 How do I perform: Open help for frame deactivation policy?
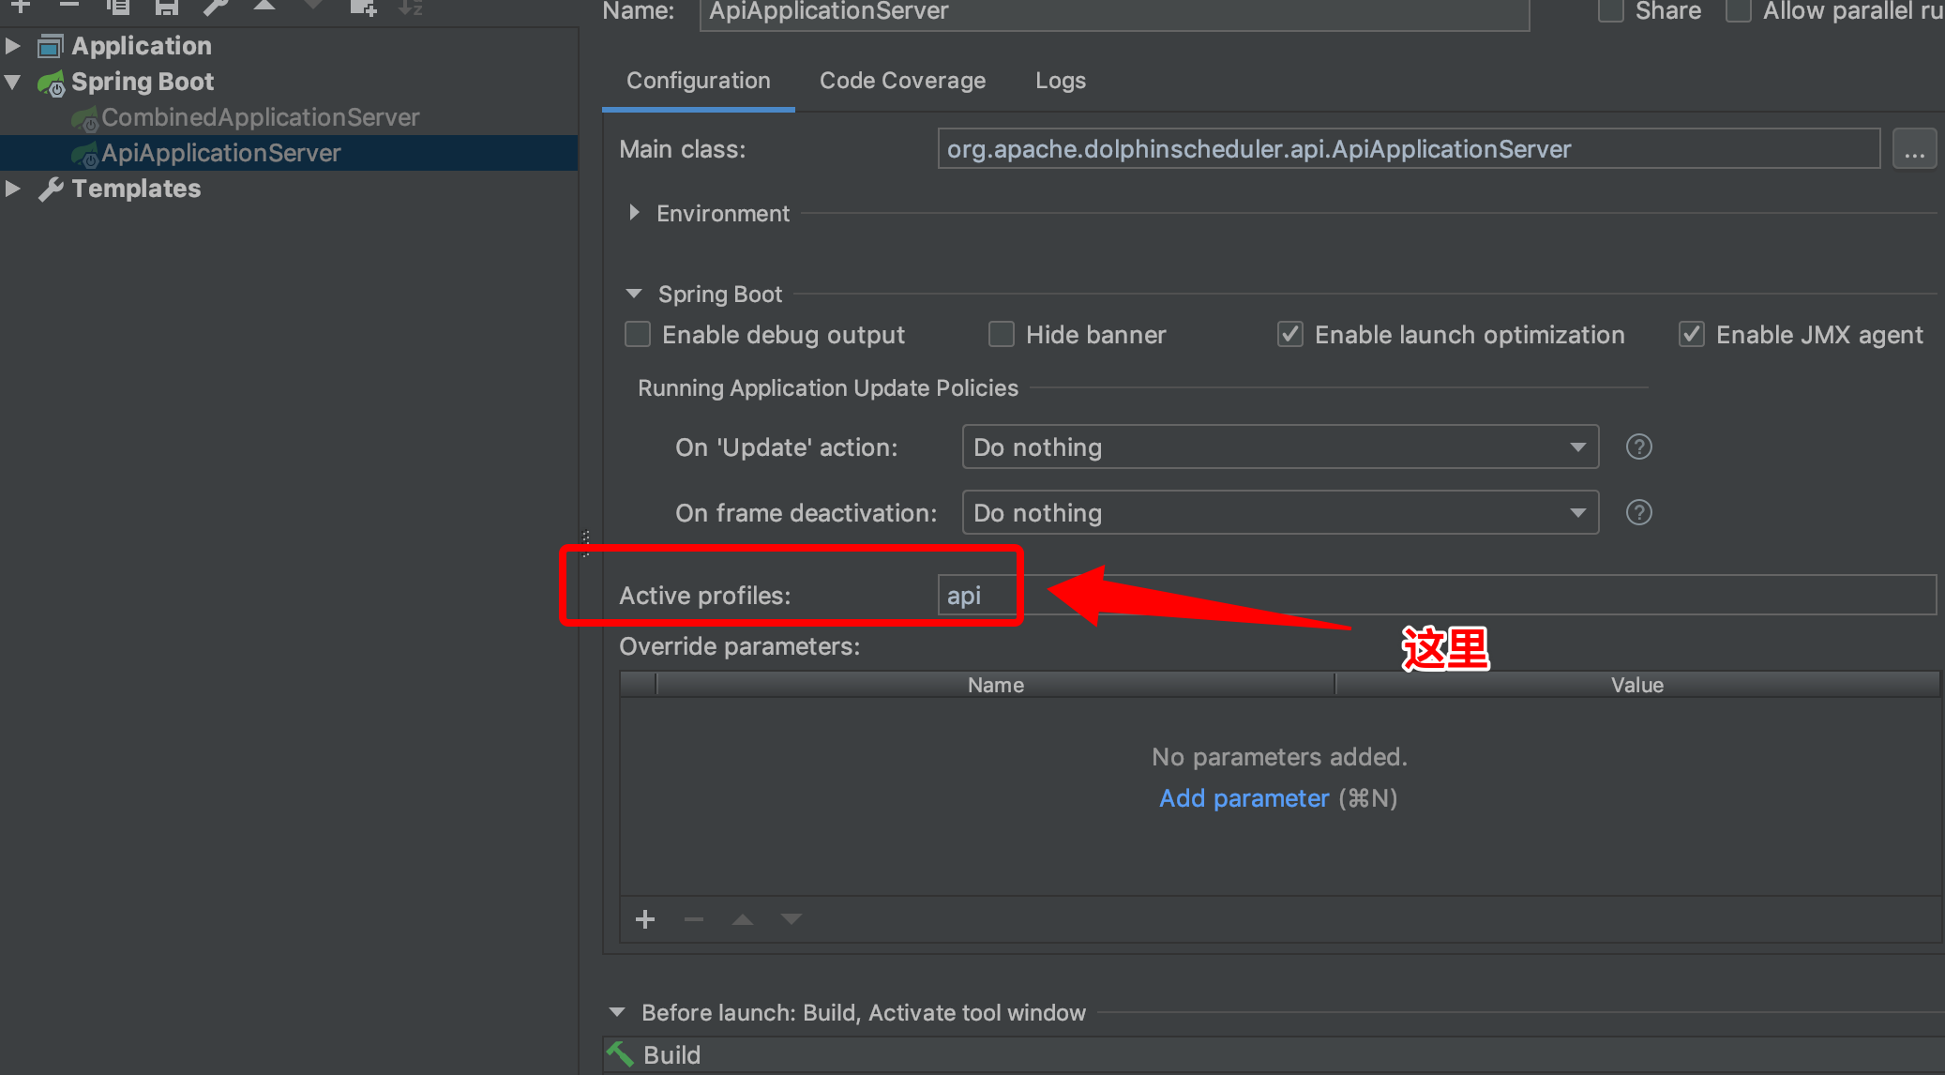[1638, 512]
